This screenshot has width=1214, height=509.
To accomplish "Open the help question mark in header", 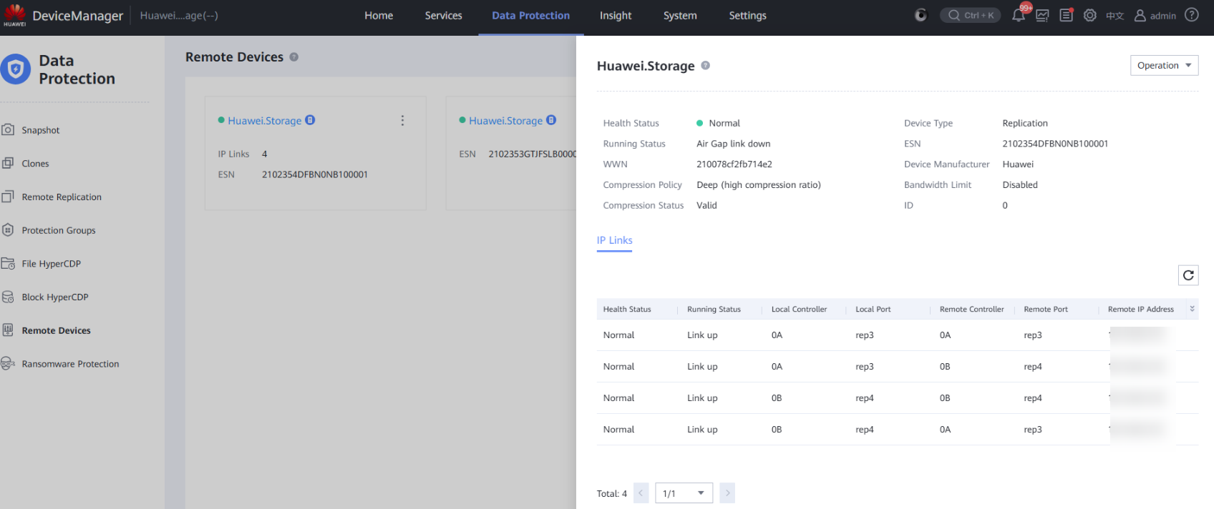I will coord(1192,15).
